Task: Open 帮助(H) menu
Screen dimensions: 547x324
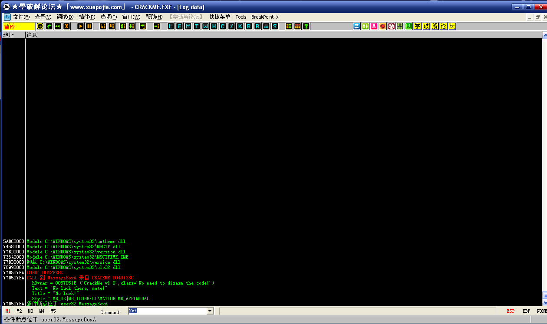Action: click(154, 17)
